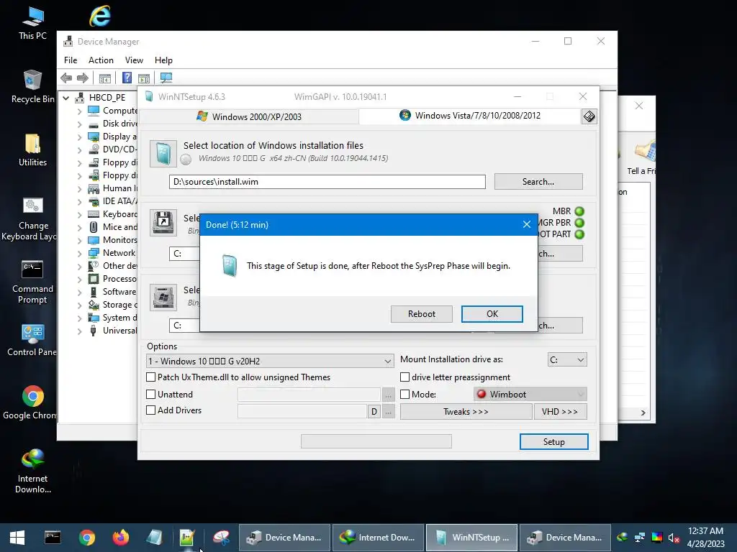Click Scan for hardware changes monitor icon
The height and width of the screenshot is (552, 737).
[166, 78]
